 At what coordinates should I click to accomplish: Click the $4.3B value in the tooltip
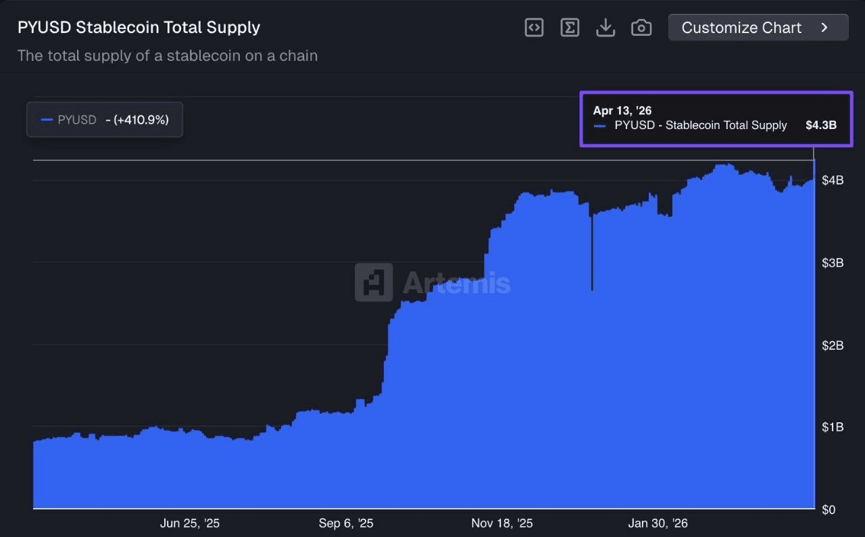822,125
